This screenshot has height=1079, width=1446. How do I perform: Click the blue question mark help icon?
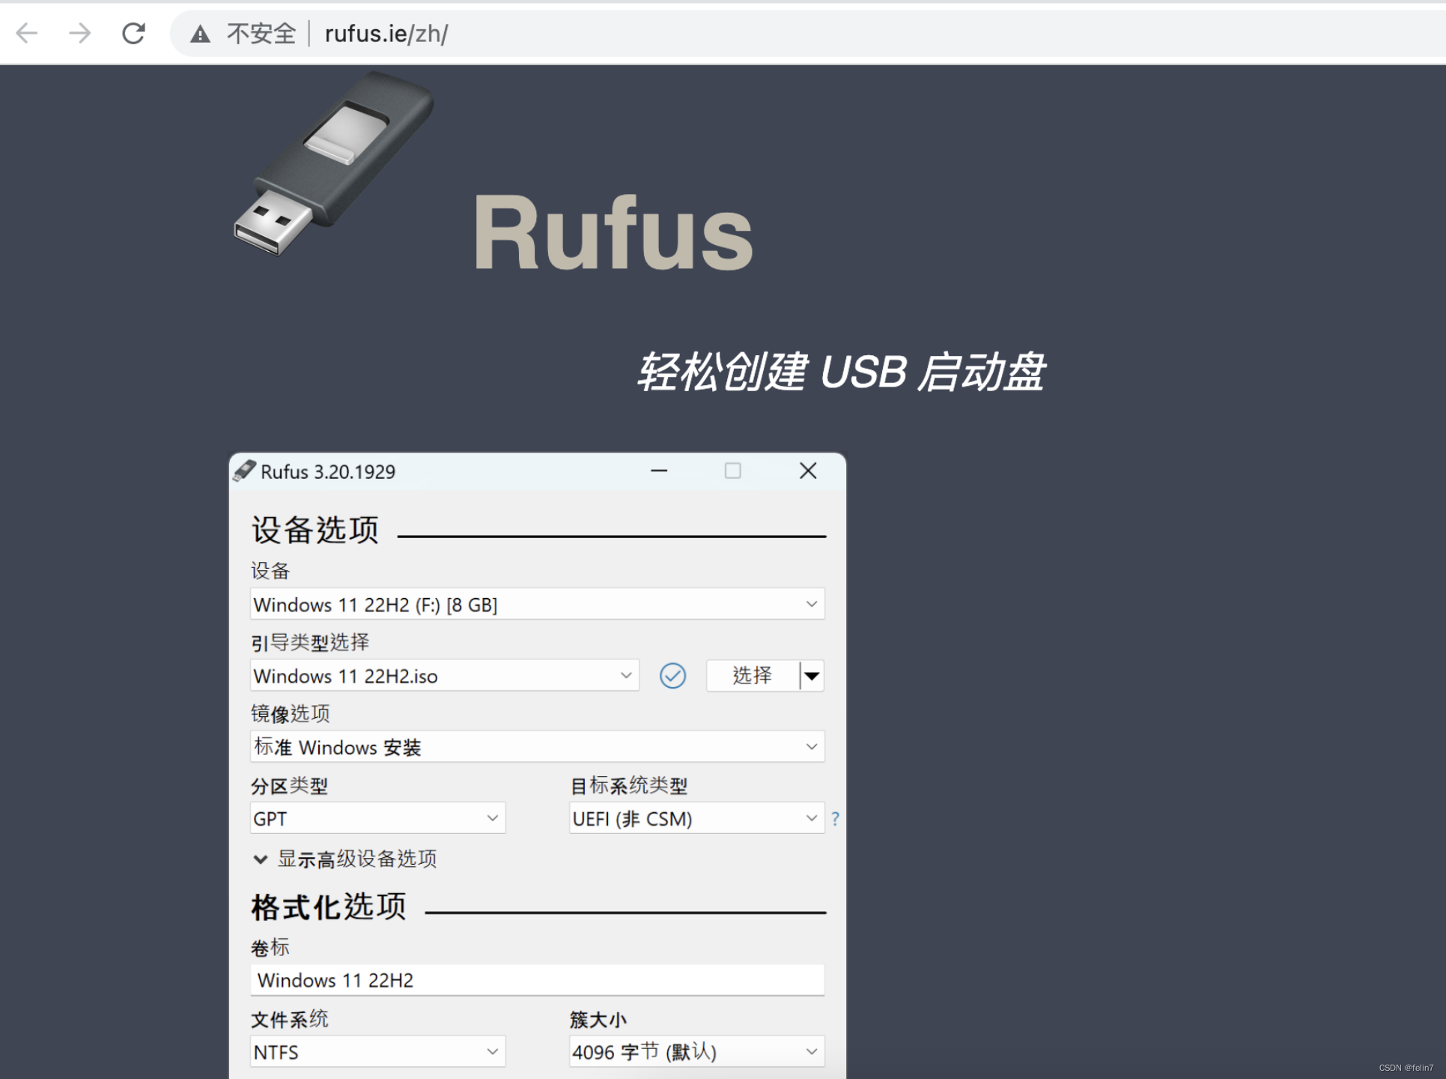[x=835, y=818]
